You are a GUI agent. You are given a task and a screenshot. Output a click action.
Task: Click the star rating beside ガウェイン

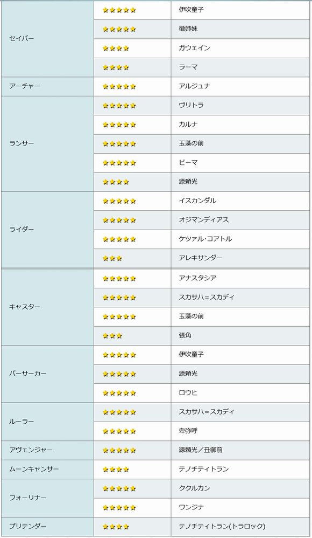(x=116, y=49)
